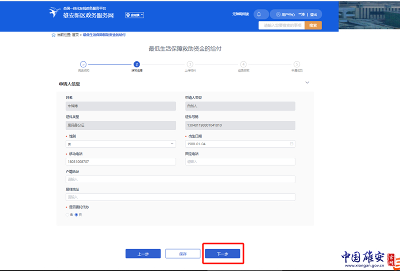Select 否 for 是否委托代办
The height and width of the screenshot is (271, 400).
coord(76,215)
